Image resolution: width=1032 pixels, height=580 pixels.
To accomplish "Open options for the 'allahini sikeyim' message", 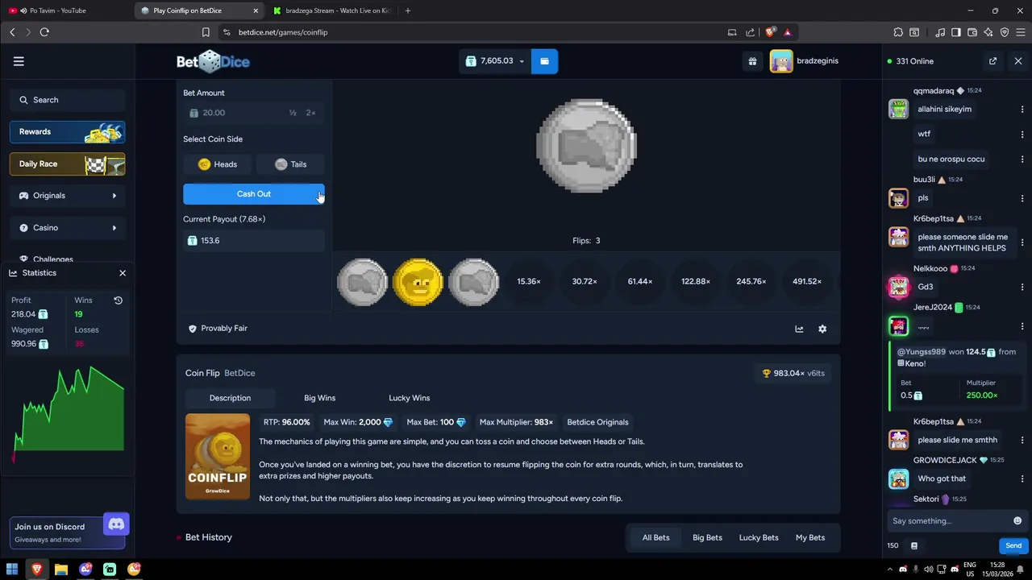I will [1022, 110].
